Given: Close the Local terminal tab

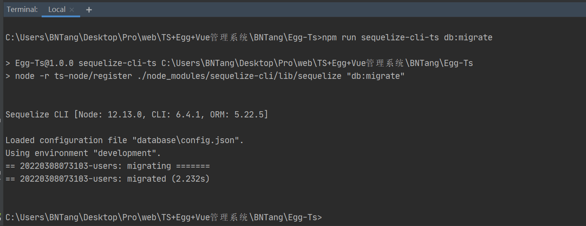Looking at the screenshot, I should point(72,10).
